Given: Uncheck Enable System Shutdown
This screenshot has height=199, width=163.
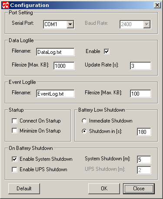Looking at the screenshot, I should click(14, 159).
